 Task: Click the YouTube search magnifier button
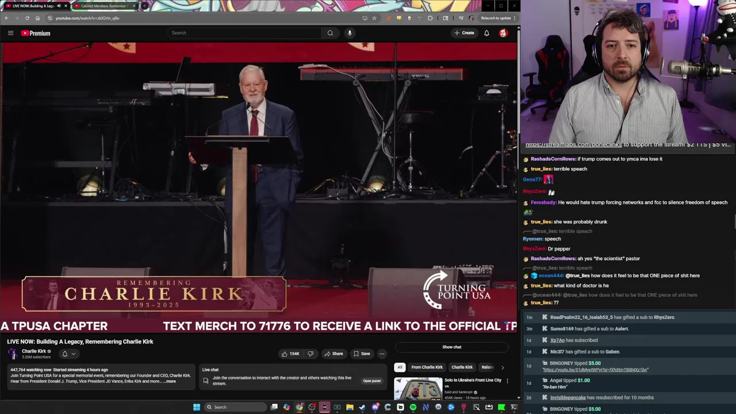(330, 33)
